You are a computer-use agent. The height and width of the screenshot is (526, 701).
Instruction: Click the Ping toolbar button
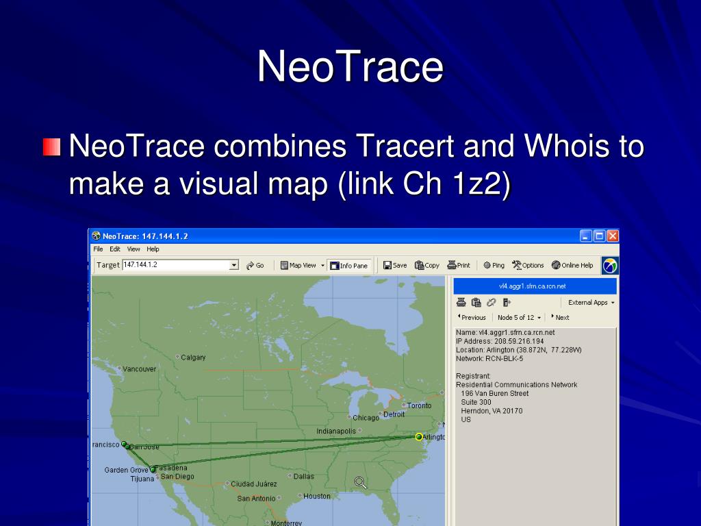tap(494, 265)
